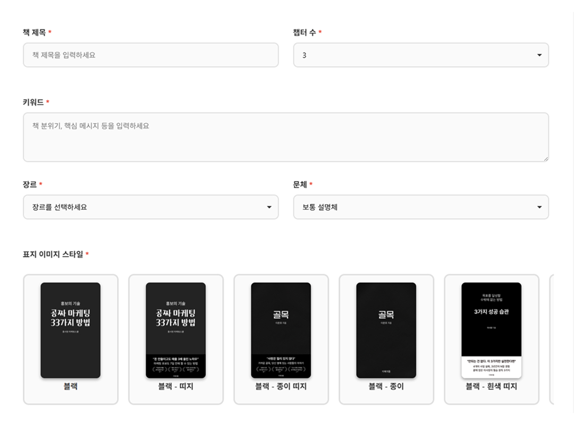Image resolution: width=574 pixels, height=425 pixels.
Task: Choose the 블랙 - 띠지 cover style
Action: pos(176,339)
